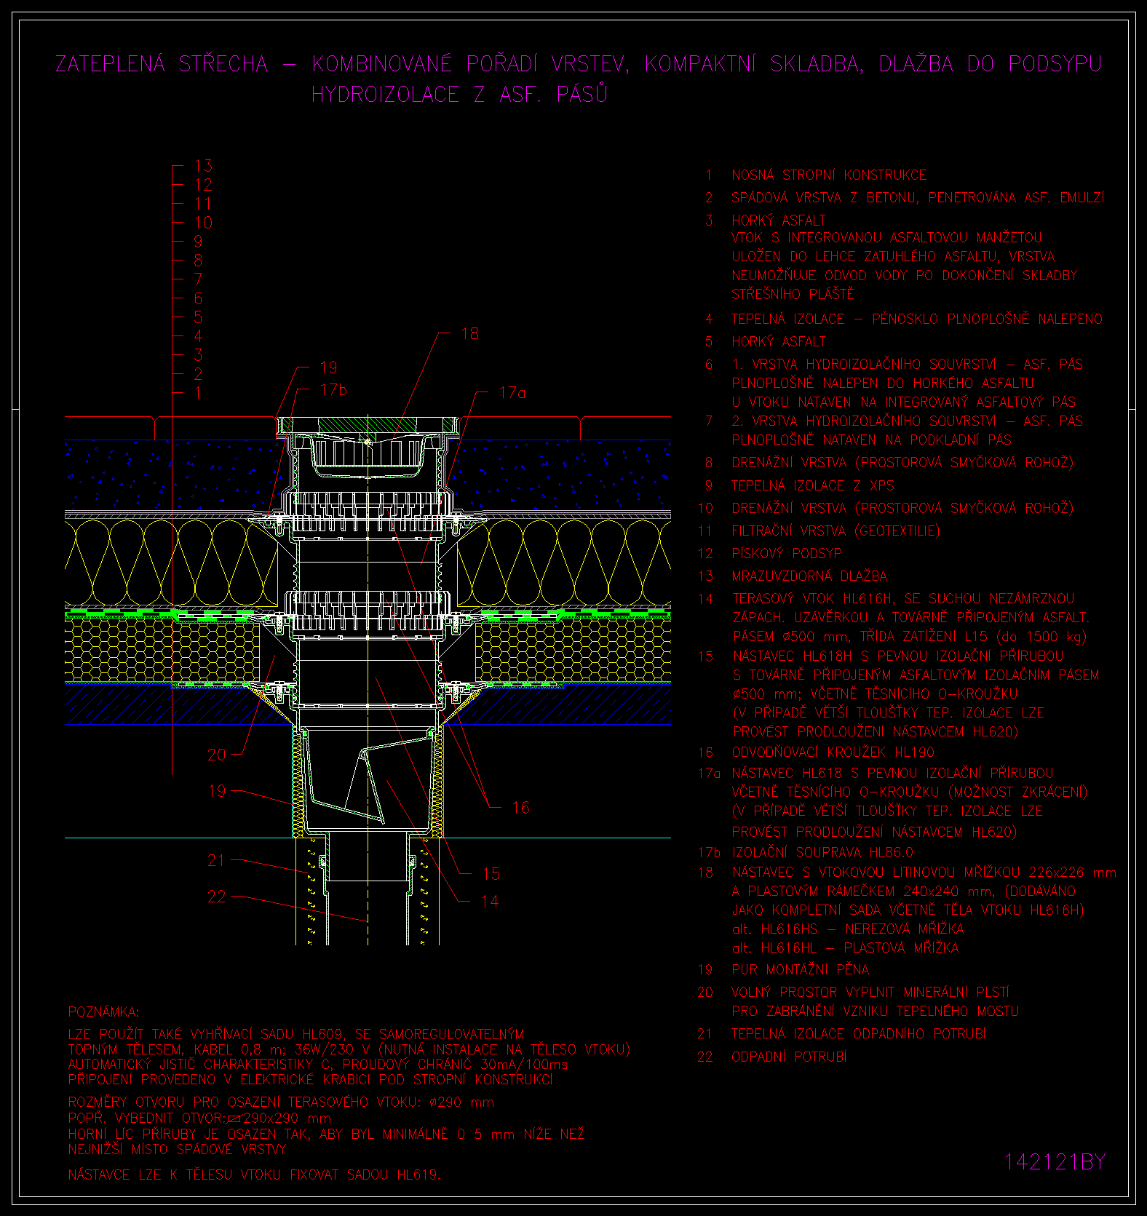Select the 'POZNÁMKA:' note heading
The height and width of the screenshot is (1216, 1147).
click(x=103, y=1012)
